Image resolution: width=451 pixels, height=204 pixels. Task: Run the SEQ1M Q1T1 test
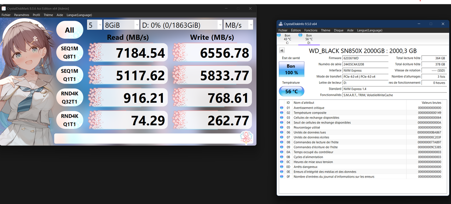click(x=69, y=75)
